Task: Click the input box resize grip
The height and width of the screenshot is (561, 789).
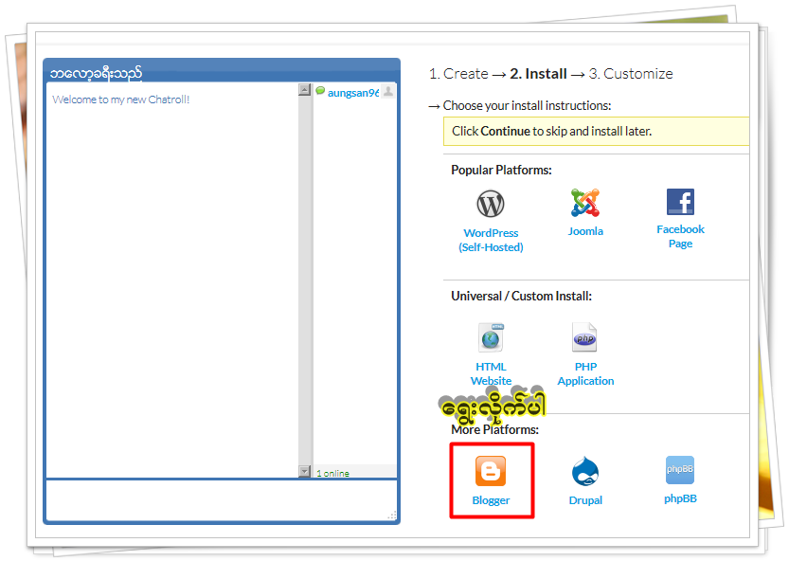Action: [392, 516]
